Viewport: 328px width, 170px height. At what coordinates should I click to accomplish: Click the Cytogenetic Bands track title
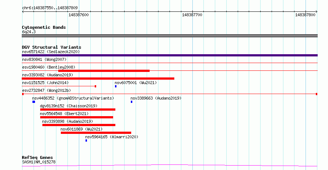point(44,27)
